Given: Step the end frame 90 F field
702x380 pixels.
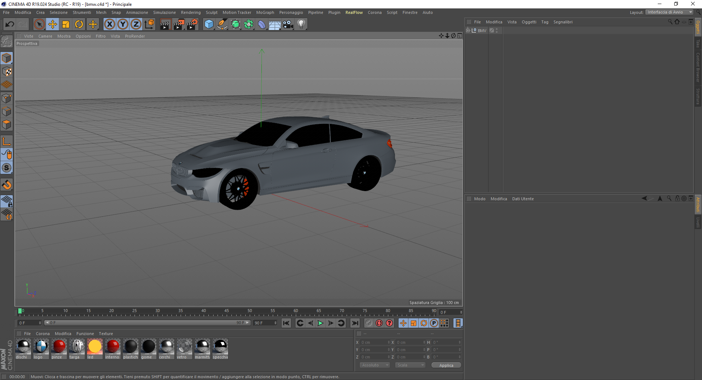Looking at the screenshot, I should [276, 323].
